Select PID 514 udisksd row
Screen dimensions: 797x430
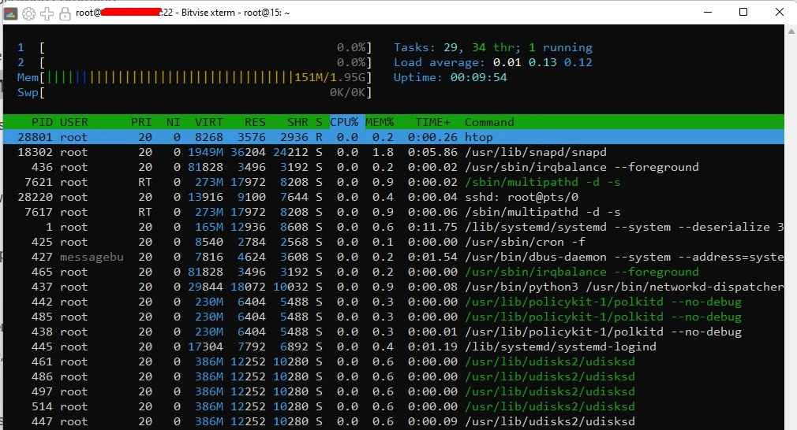394,406
